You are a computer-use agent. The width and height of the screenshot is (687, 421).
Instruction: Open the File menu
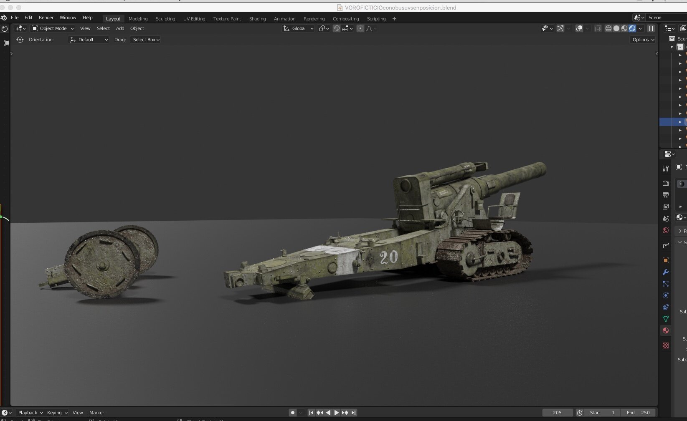(15, 18)
